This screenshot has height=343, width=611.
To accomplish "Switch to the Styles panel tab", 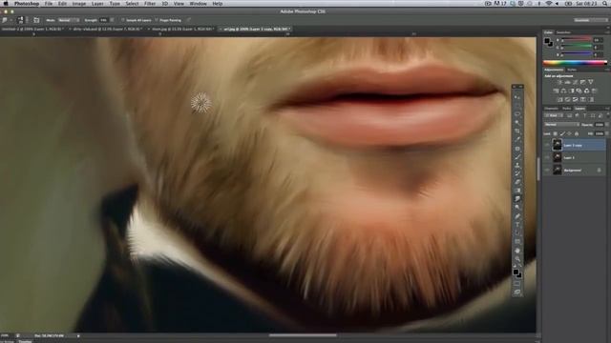I will (572, 70).
